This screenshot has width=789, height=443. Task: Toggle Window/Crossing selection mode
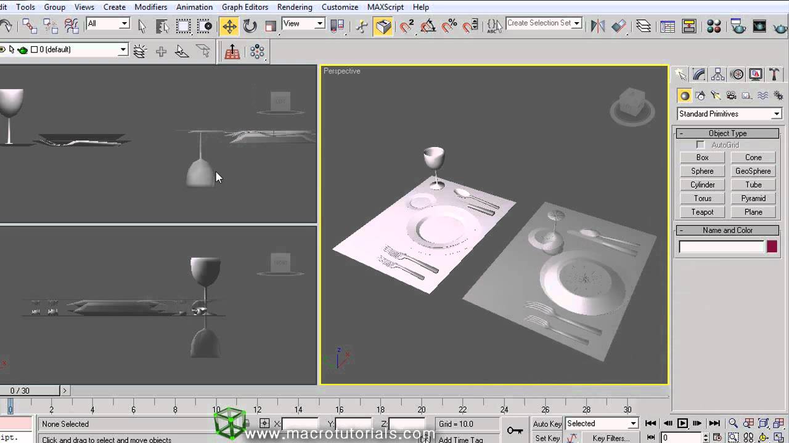tap(204, 26)
